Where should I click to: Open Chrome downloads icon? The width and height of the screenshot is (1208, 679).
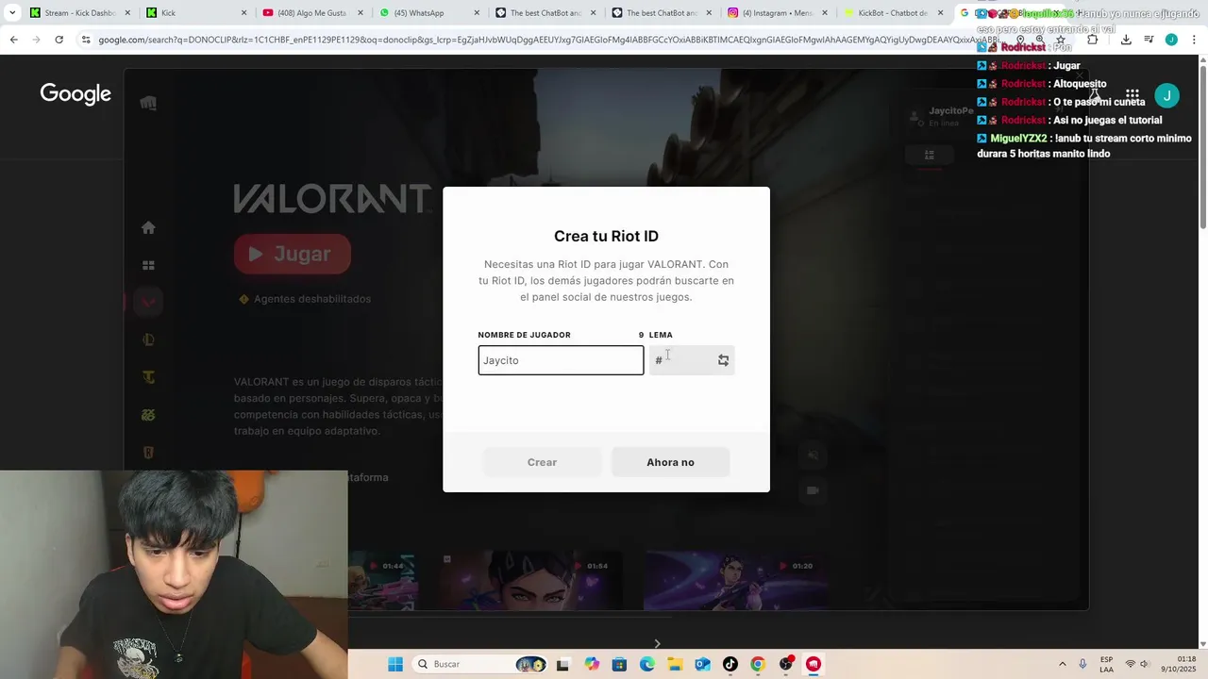(x=1126, y=40)
